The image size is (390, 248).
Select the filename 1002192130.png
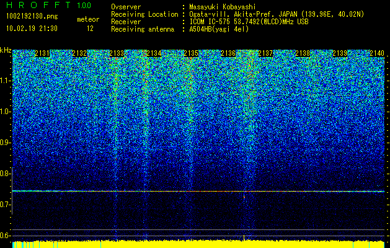[x=32, y=17]
